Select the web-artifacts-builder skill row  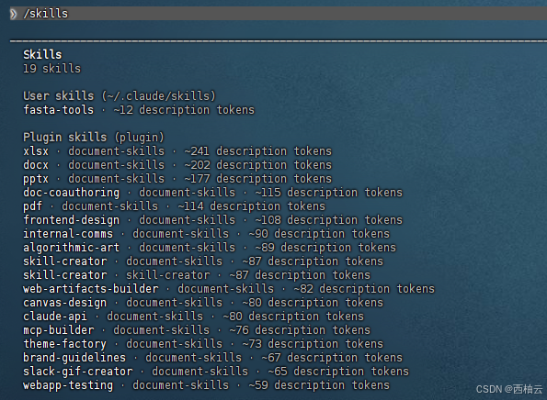click(x=229, y=289)
